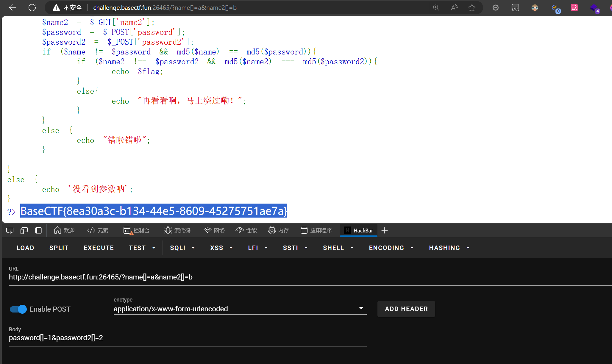Go back using the browser back arrow
Image resolution: width=612 pixels, height=364 pixels.
(13, 8)
